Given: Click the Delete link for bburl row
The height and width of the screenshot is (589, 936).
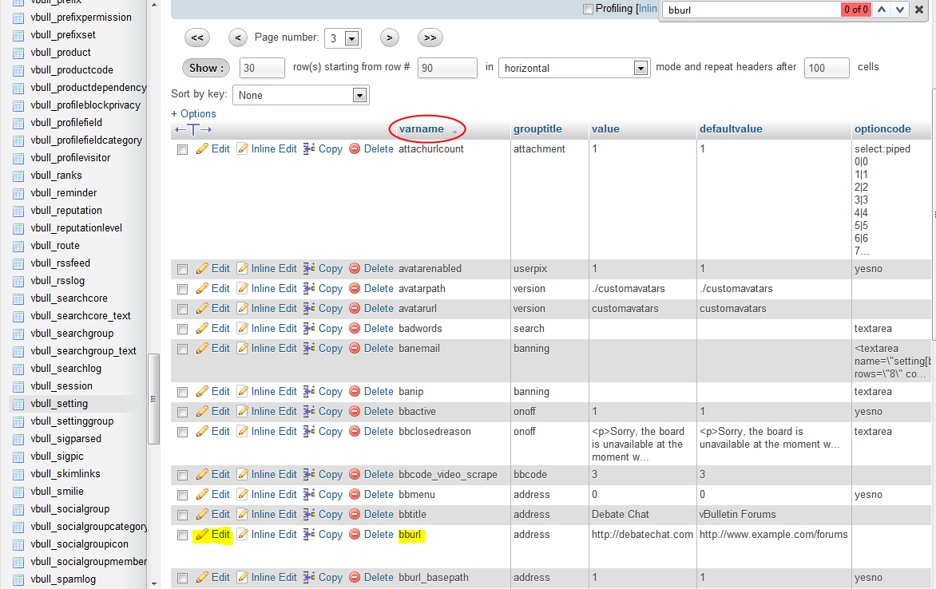Looking at the screenshot, I should (379, 534).
